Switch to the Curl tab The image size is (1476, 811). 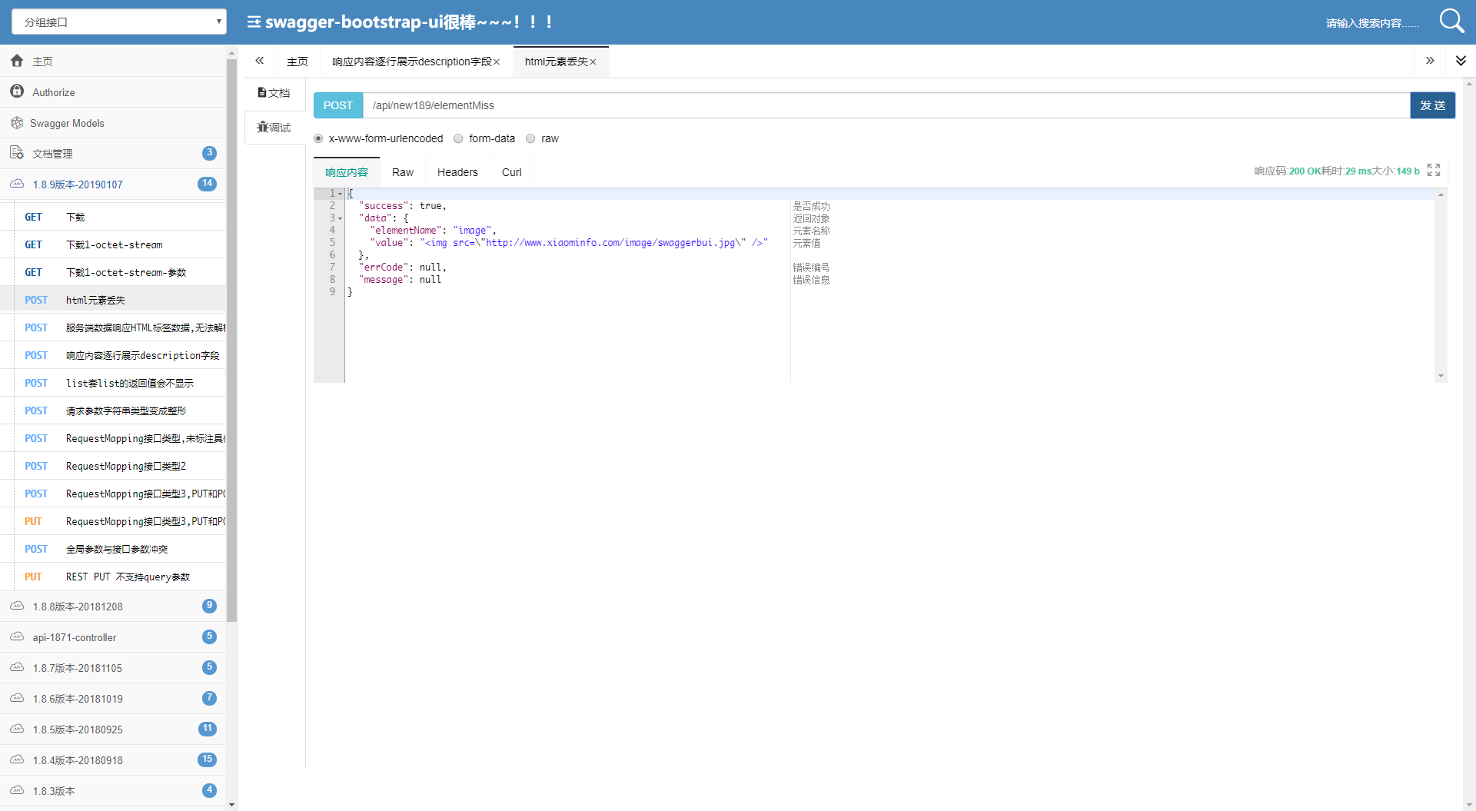pyautogui.click(x=512, y=172)
